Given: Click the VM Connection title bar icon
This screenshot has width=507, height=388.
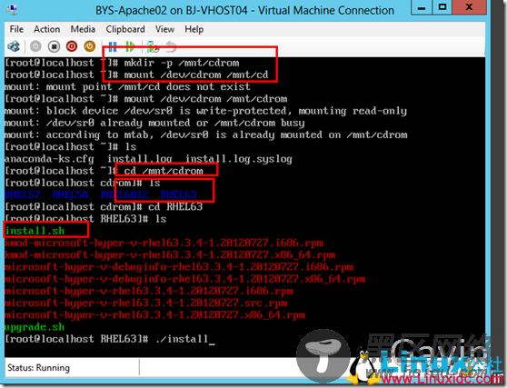Looking at the screenshot, I should click(x=13, y=10).
